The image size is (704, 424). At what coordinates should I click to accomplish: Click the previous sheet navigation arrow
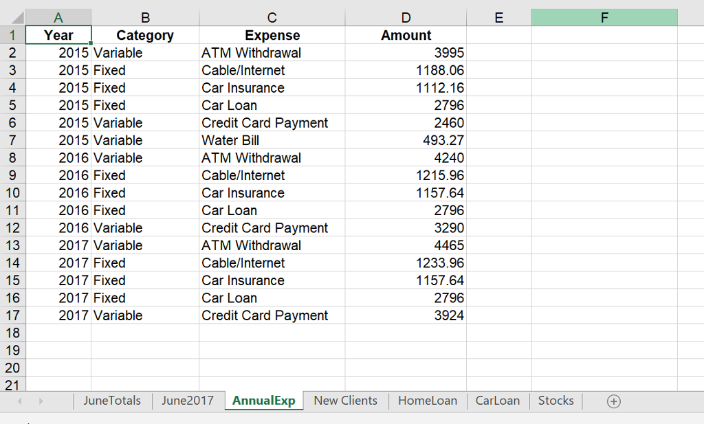tap(19, 401)
